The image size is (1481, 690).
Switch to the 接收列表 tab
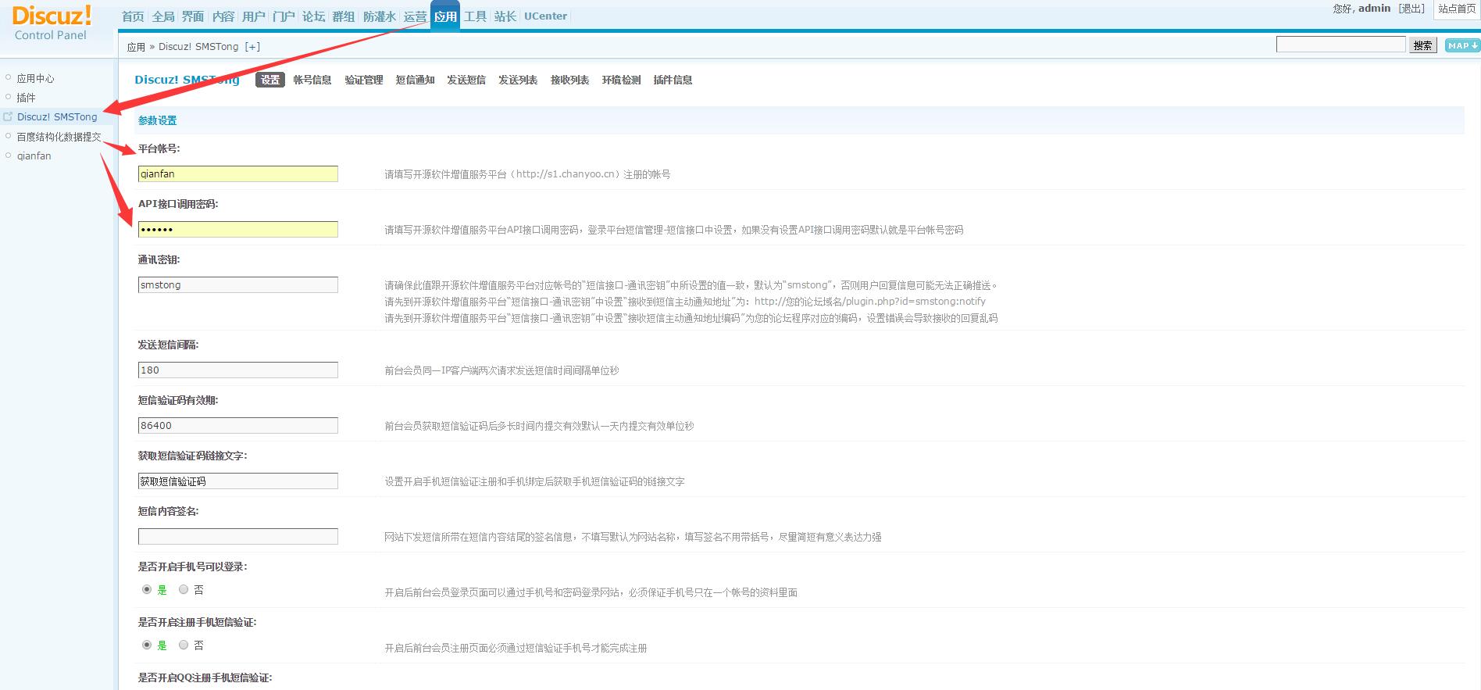click(569, 80)
